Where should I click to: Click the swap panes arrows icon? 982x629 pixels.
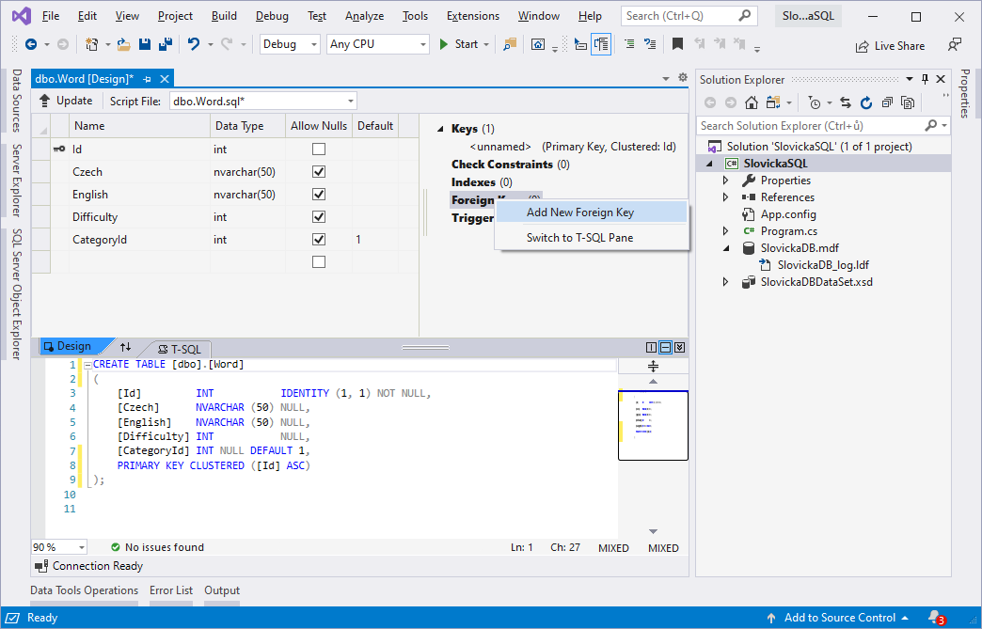pyautogui.click(x=125, y=347)
